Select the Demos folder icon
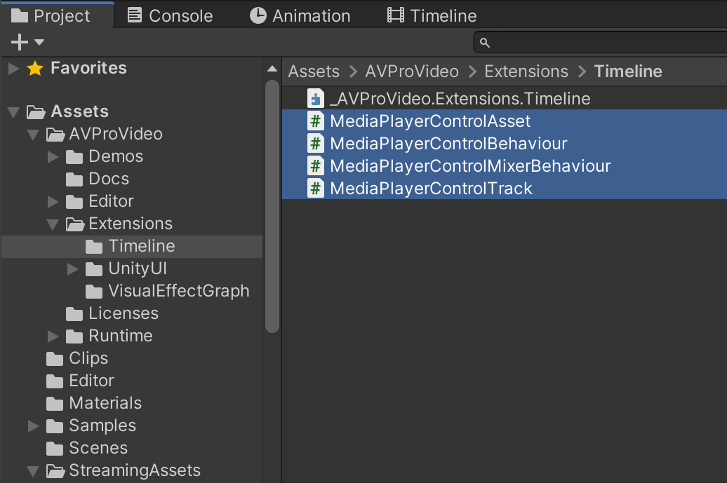This screenshot has width=727, height=483. click(74, 157)
